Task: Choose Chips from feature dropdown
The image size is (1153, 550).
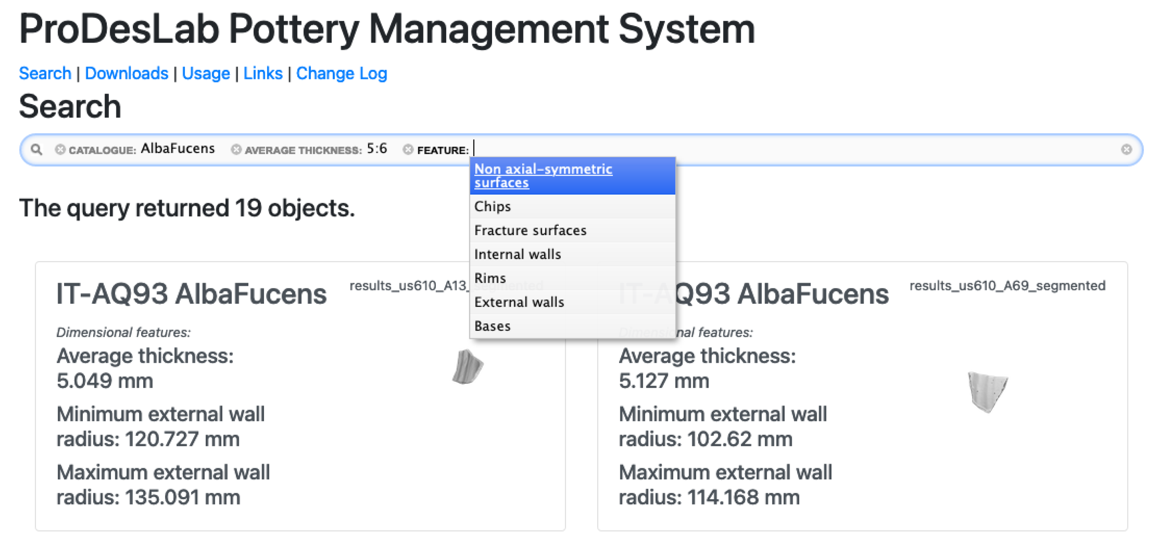Action: (x=492, y=207)
